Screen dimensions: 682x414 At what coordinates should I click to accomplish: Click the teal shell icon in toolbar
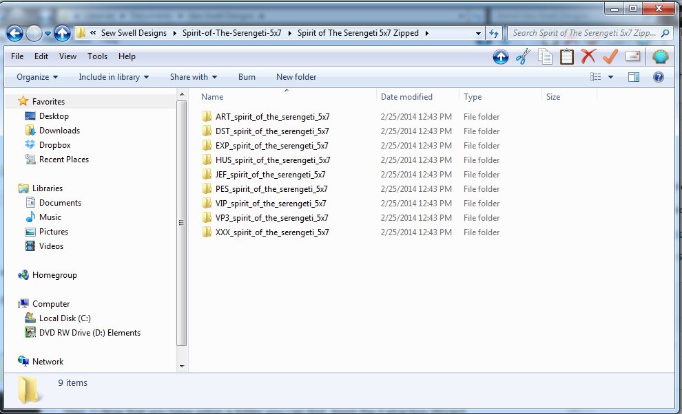point(660,57)
